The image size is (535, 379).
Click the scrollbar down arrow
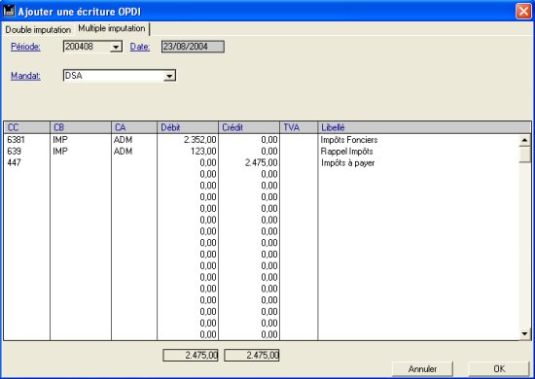[x=524, y=333]
